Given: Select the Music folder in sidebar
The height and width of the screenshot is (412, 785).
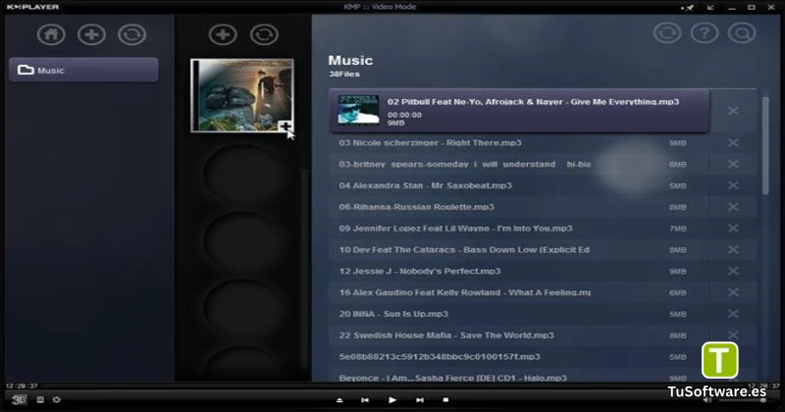Looking at the screenshot, I should [x=83, y=70].
